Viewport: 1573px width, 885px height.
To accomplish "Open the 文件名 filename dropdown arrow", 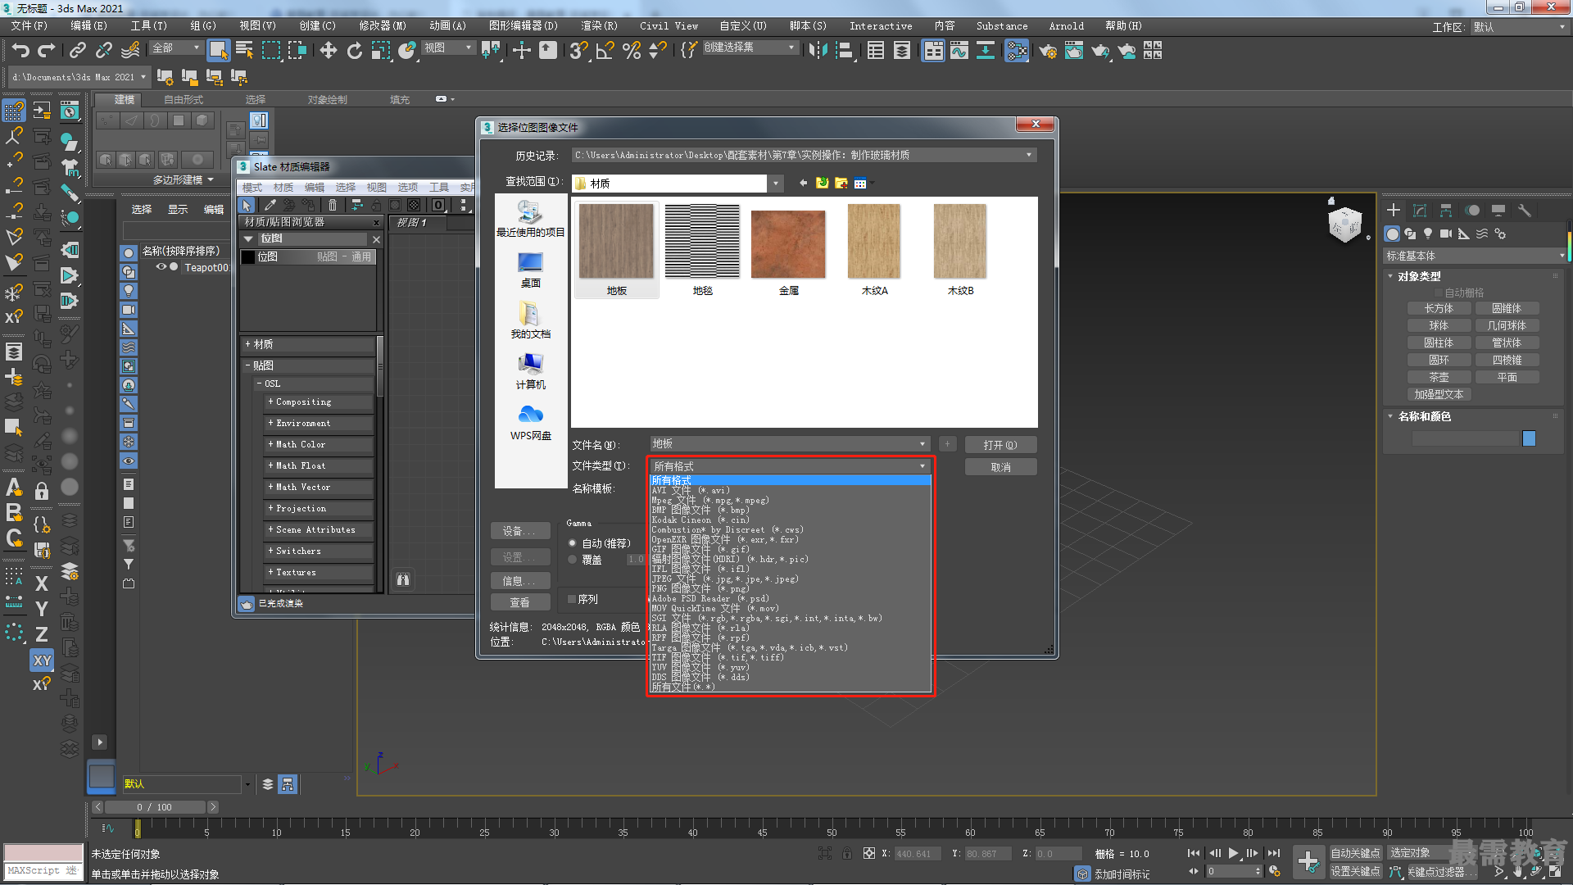I will click(922, 444).
